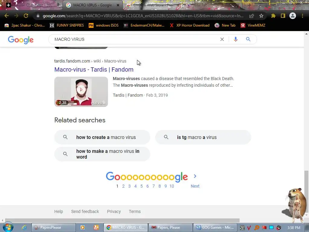Reload the current page

click(26, 16)
